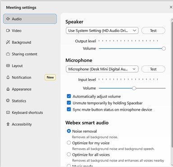Image resolution: width=173 pixels, height=167 pixels.
Task: Open Statistics section
Action: 30,101
